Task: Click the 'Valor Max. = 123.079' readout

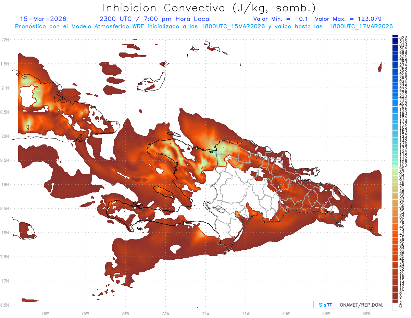Action: point(348,19)
